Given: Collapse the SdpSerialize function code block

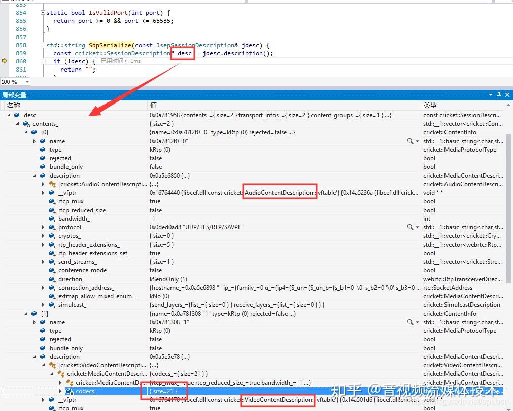Looking at the screenshot, I should pyautogui.click(x=43, y=45).
